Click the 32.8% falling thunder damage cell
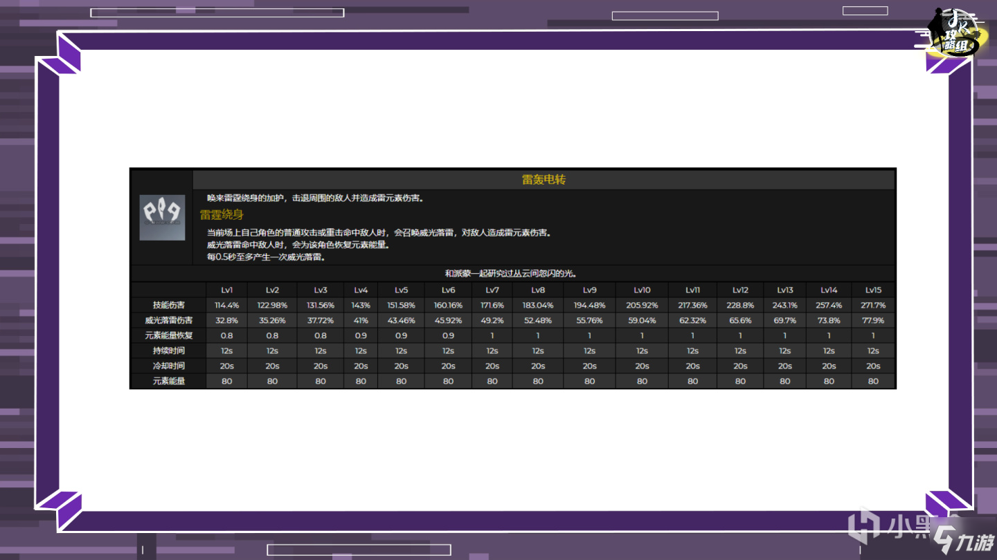 tap(226, 320)
